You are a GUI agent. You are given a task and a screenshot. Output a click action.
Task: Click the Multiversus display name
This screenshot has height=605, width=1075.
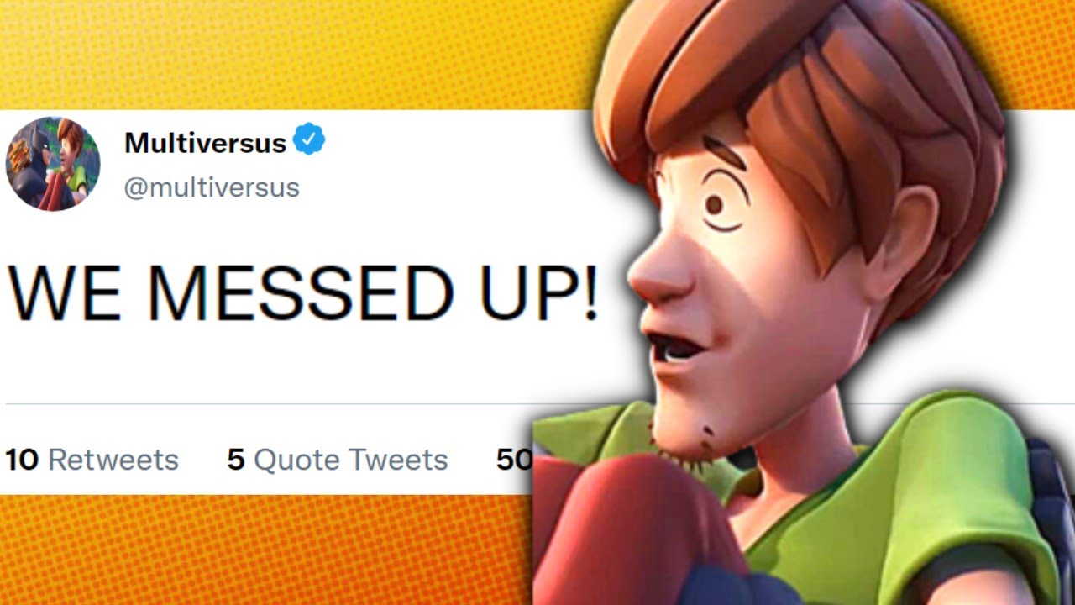coord(205,143)
